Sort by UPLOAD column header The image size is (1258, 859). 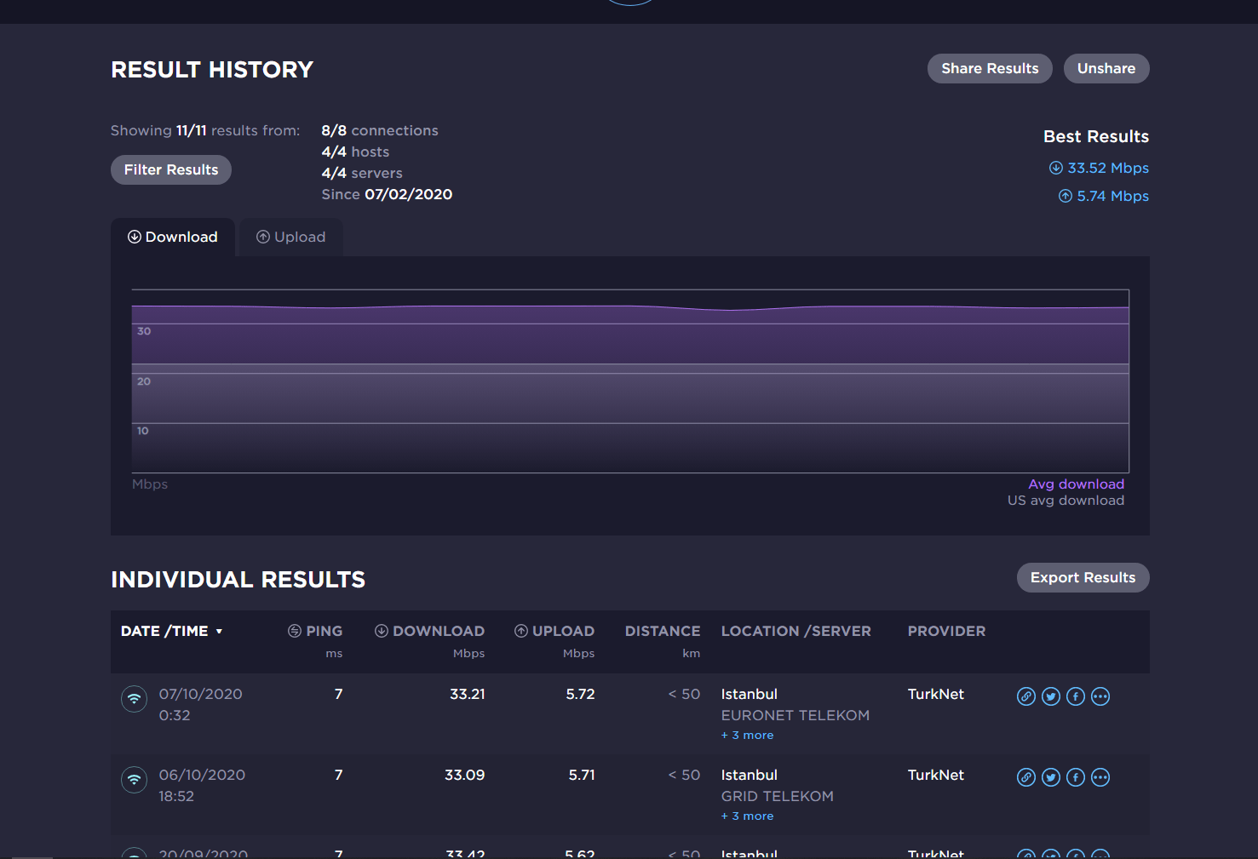[x=554, y=631]
